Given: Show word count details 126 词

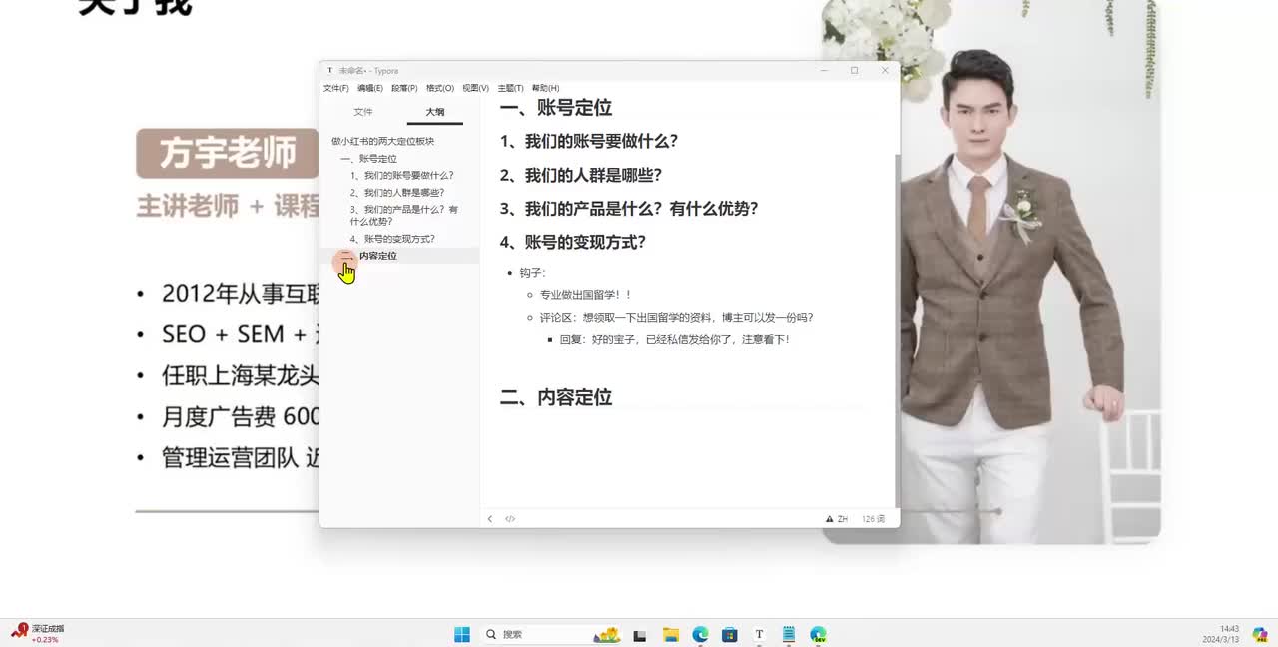Looking at the screenshot, I should [873, 519].
